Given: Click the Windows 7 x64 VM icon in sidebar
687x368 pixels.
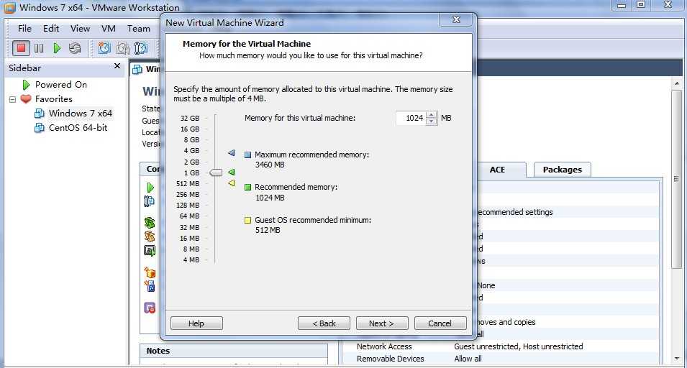Looking at the screenshot, I should [x=40, y=114].
